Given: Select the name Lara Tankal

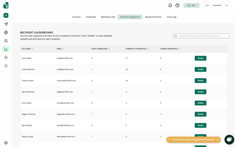Looking at the screenshot, I should (27, 58).
